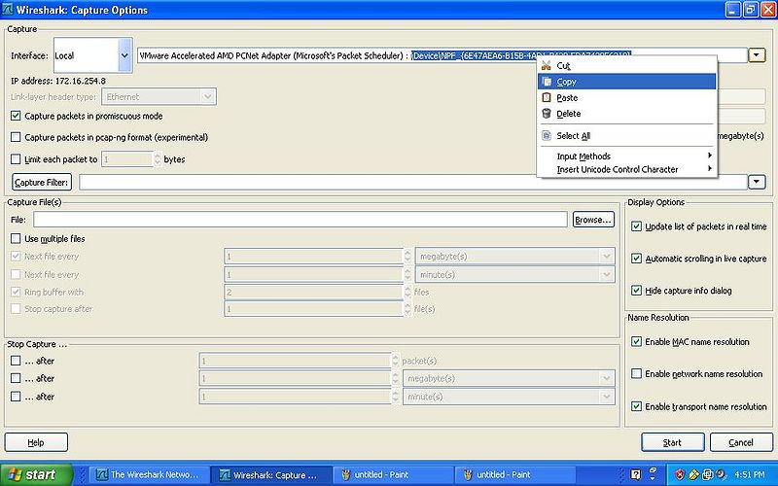Expand Insert Unicode Control Character submenu

pyautogui.click(x=626, y=169)
